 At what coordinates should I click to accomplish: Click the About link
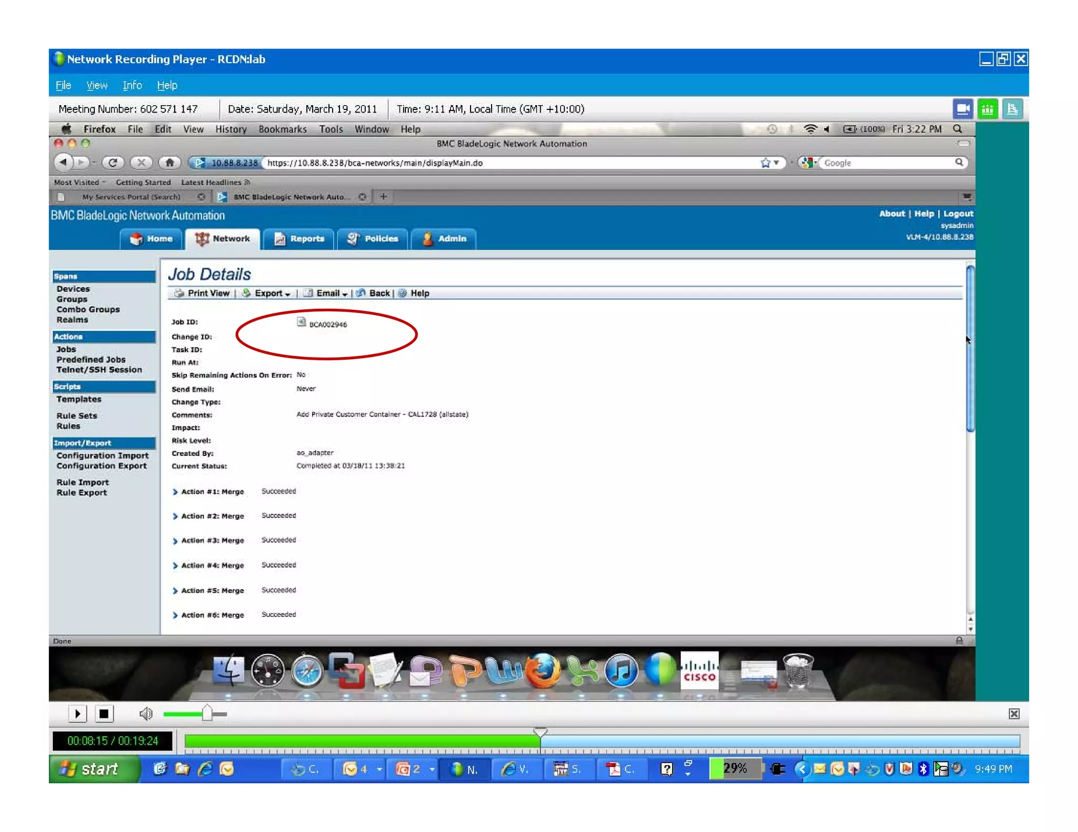(892, 214)
